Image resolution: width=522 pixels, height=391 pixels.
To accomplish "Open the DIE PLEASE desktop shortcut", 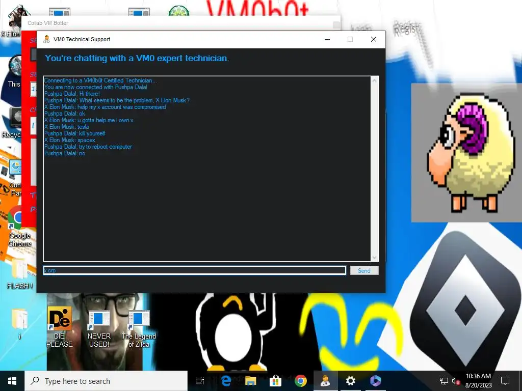I will point(59,327).
